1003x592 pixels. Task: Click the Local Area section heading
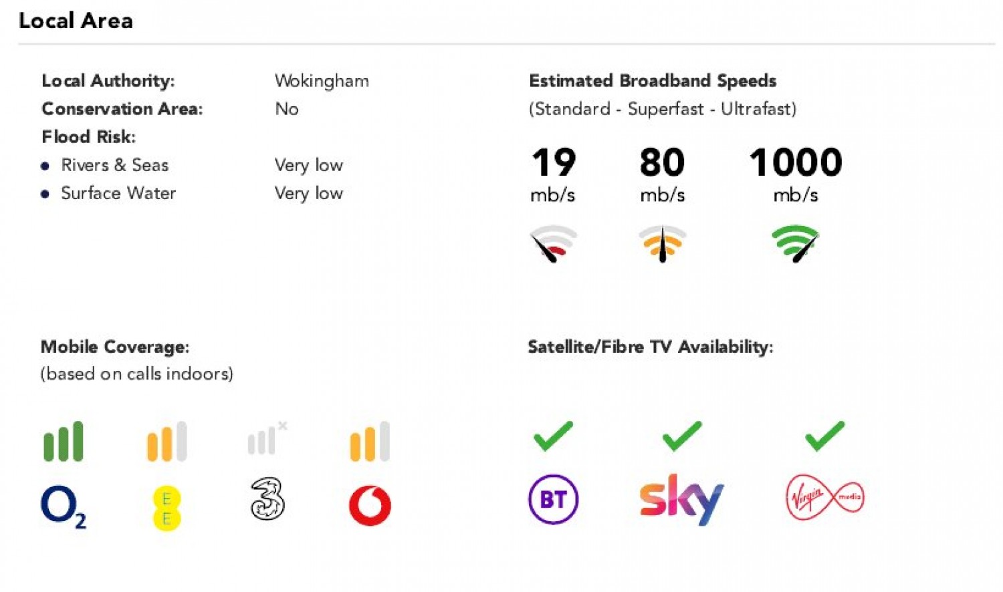76,21
